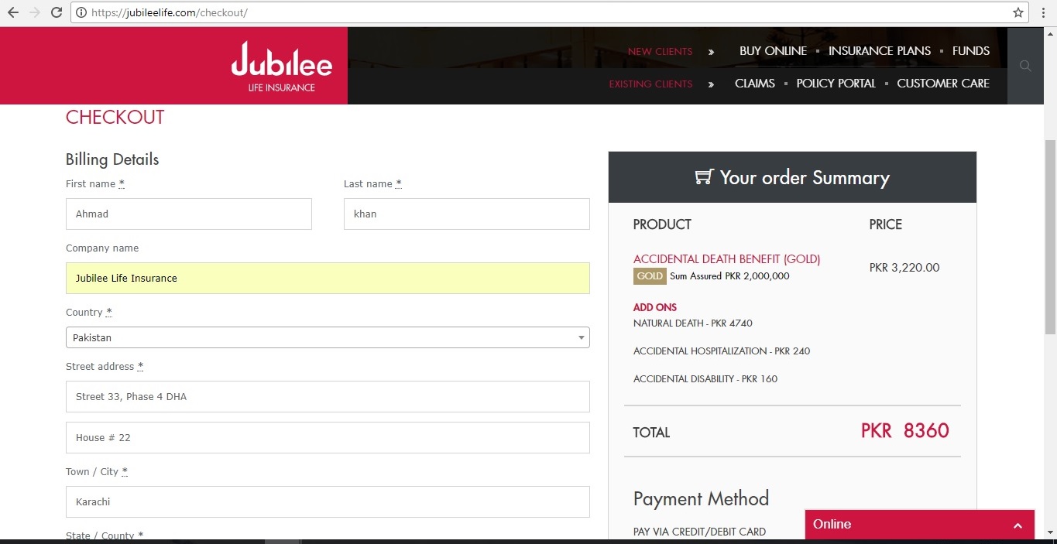Viewport: 1057px width, 544px height.
Task: Click the First name field containing Ahmad
Action: 189,214
